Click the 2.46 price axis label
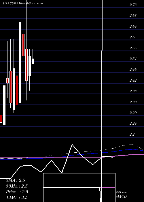This screenshot has height=202, width=144. (133, 70)
